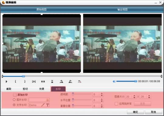Click the top-center crop handle on the original view

(x=42, y=14)
